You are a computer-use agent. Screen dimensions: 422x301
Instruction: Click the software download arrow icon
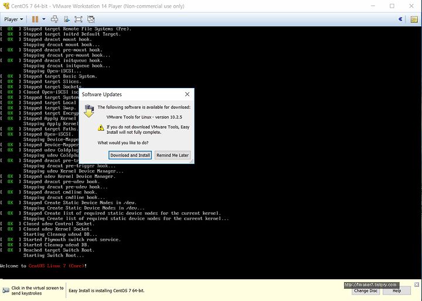[89, 111]
